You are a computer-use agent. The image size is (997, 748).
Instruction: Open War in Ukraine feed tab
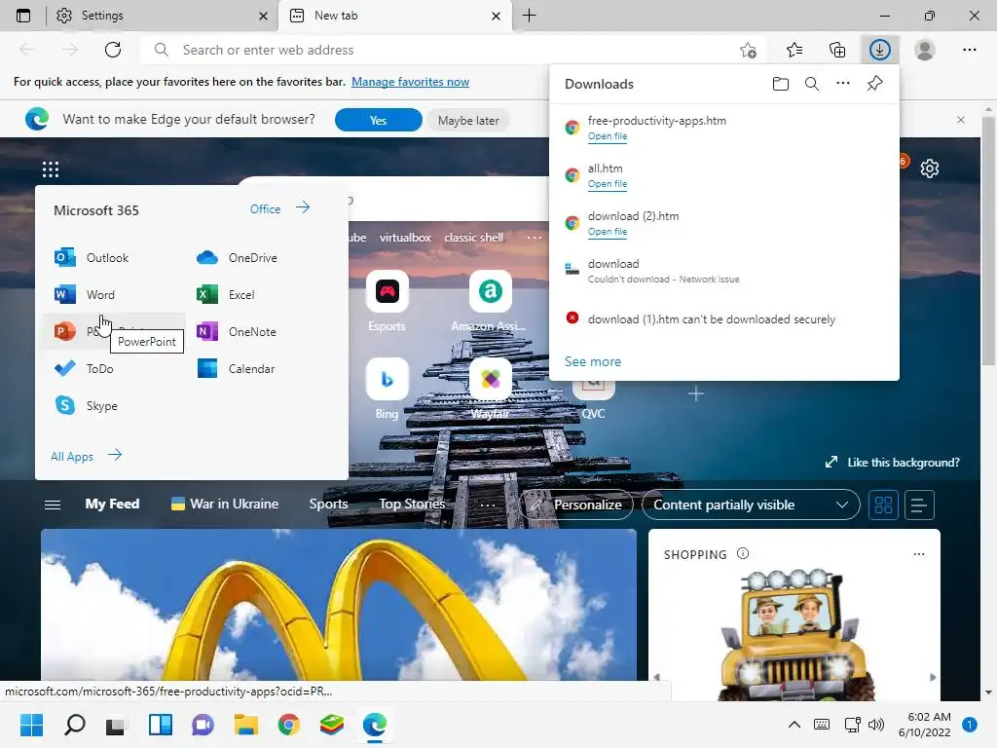225,505
